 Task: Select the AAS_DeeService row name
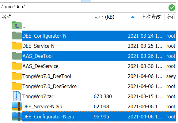pos(40,66)
